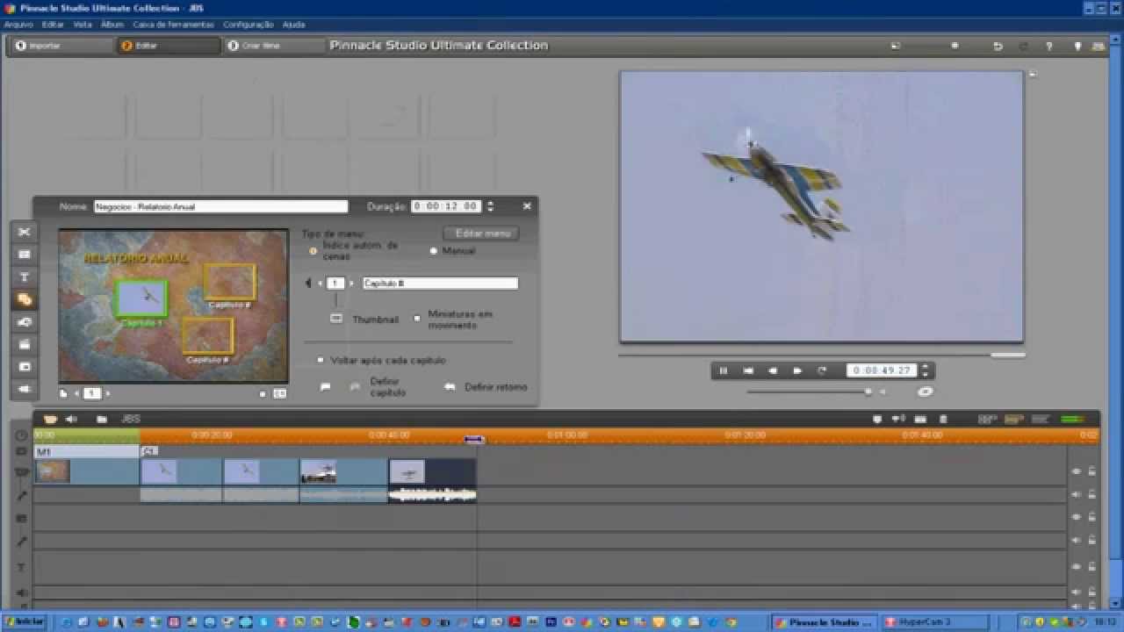Open the frame grabber camera tool
Screen dimensions: 1124x632
[25, 322]
